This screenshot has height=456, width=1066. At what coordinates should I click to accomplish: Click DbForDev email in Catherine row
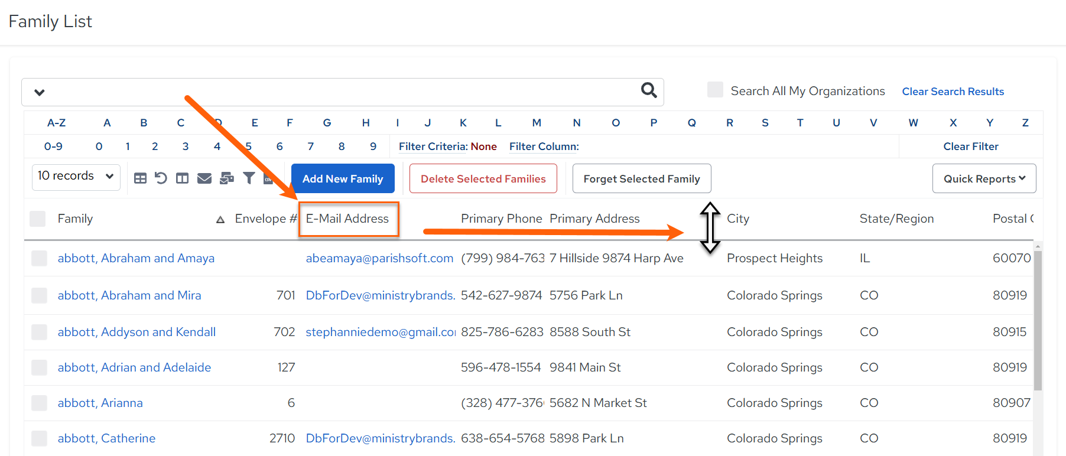381,438
